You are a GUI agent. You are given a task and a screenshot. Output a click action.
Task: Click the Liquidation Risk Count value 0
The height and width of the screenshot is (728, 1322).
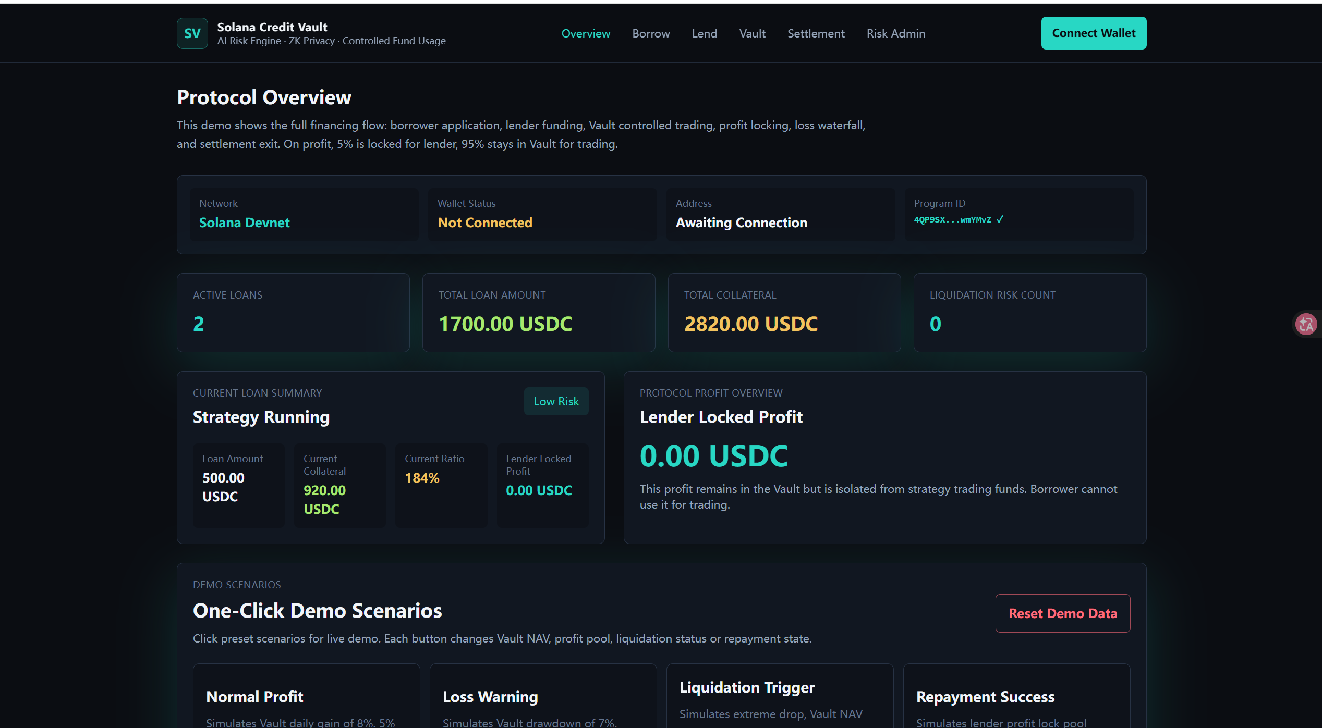[x=935, y=324]
